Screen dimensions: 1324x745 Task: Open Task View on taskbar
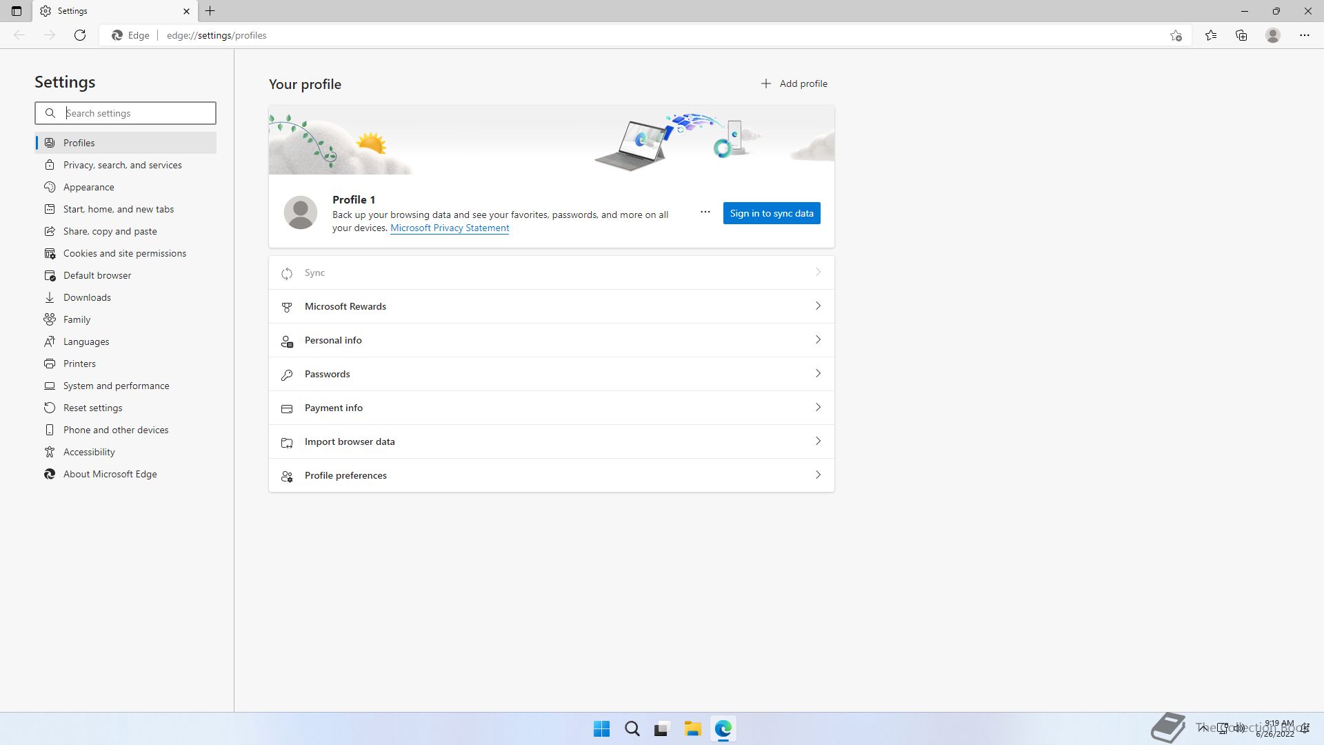coord(662,728)
